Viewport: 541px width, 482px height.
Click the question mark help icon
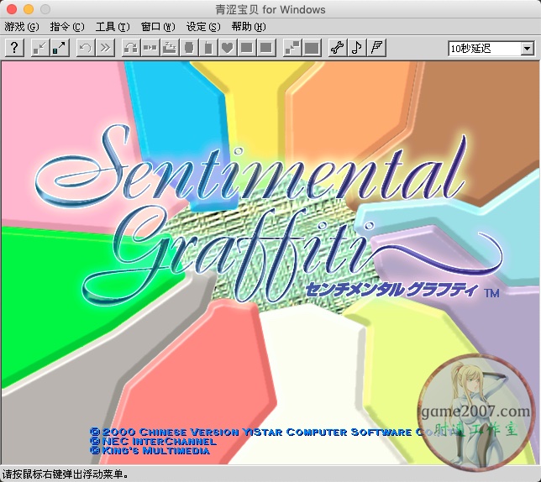tap(14, 48)
